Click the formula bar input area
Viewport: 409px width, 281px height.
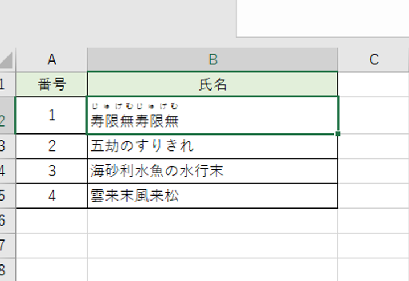(x=322, y=18)
